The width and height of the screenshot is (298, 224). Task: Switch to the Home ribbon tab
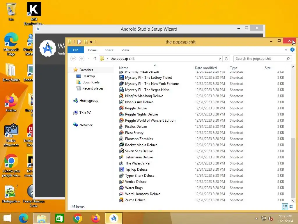click(x=92, y=50)
